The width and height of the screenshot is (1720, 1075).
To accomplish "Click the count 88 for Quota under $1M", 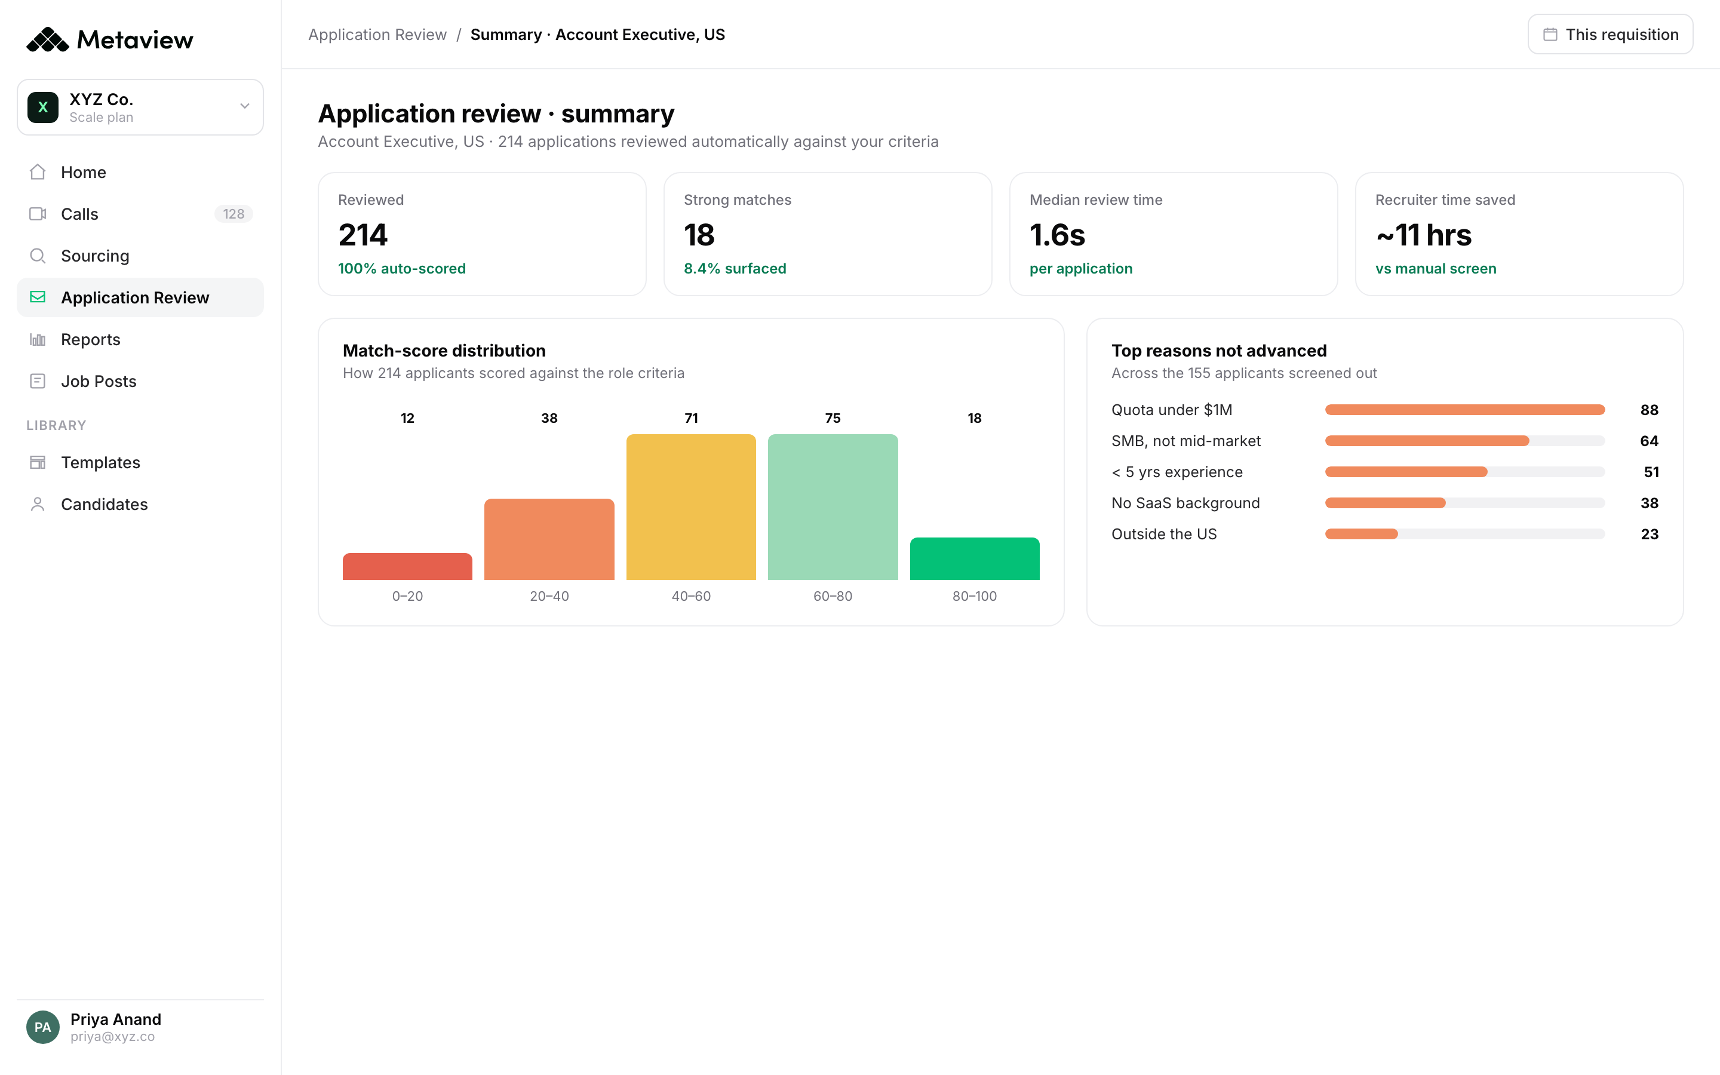I will click(x=1649, y=410).
